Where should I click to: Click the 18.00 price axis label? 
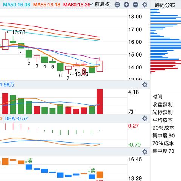coord(135,17)
